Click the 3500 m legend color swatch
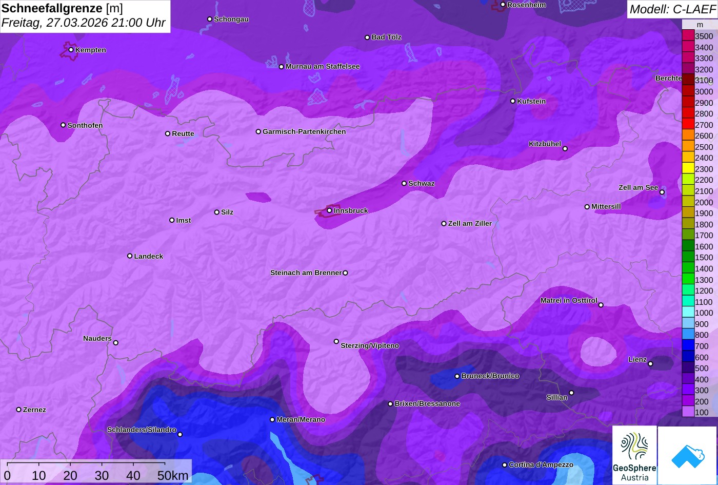Screen dimensions: 718x485 688,35
